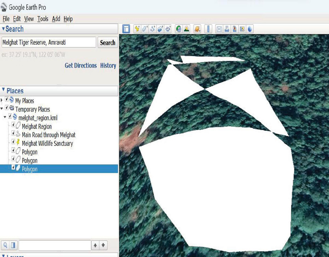Add an image overlay
This screenshot has width=329, height=257.
coord(160,29)
